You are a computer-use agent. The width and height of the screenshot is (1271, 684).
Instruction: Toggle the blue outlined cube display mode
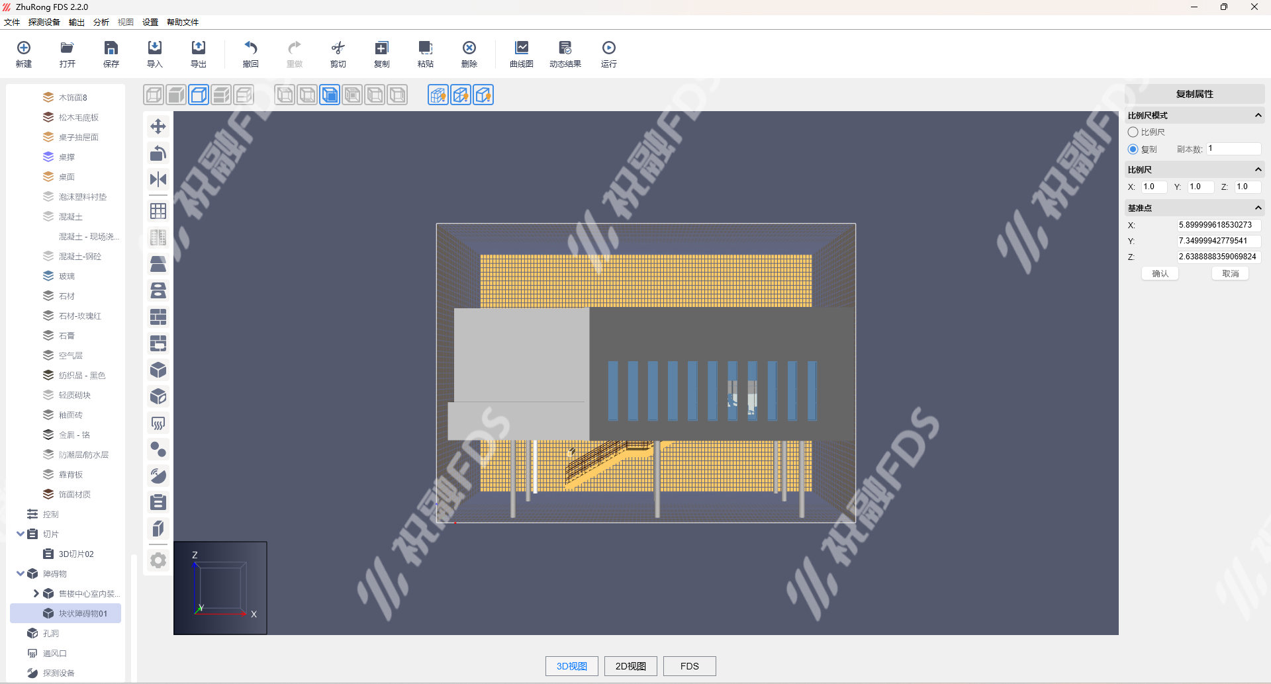click(199, 95)
